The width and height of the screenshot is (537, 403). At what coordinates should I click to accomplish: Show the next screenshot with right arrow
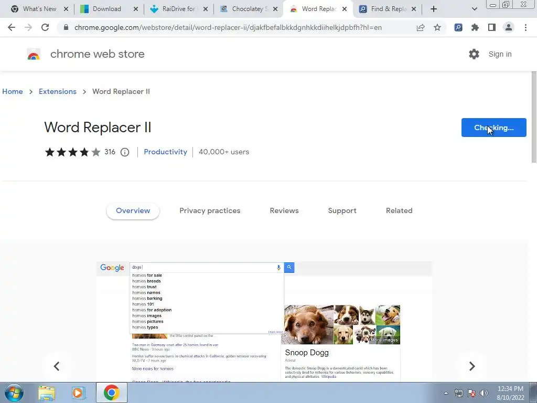472,366
